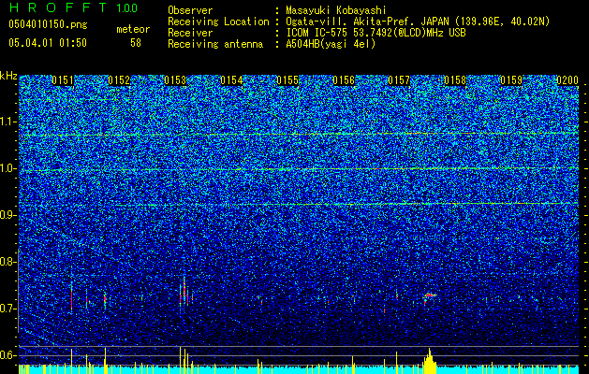Click the Receiving antenna field label
This screenshot has width=589, height=374.
(215, 44)
